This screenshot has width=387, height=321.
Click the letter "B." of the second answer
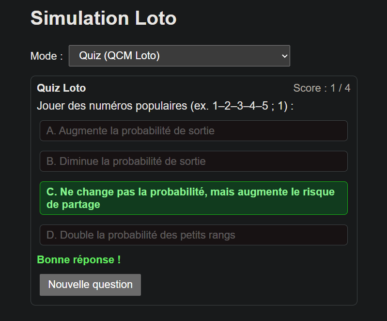tap(51, 161)
